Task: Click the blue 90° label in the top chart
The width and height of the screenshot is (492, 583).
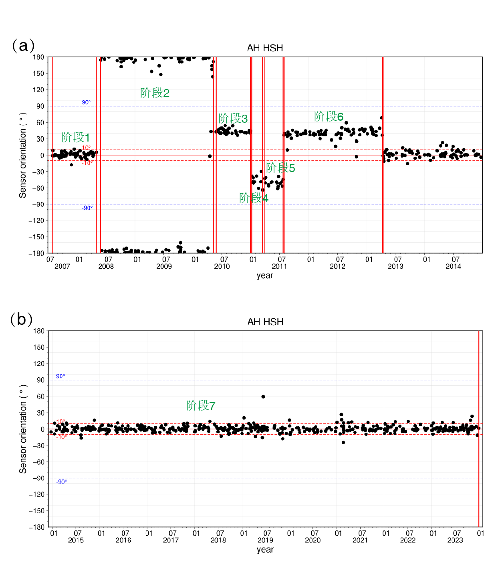Action: 86,103
